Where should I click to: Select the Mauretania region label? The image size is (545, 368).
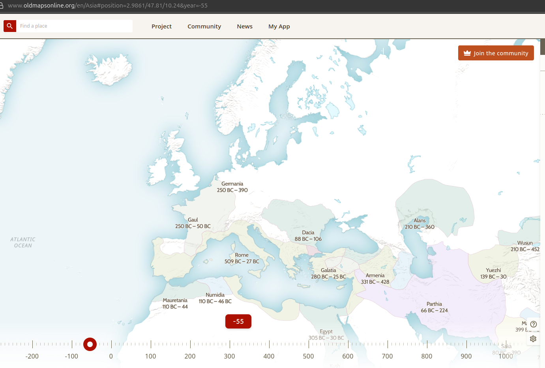click(x=175, y=303)
